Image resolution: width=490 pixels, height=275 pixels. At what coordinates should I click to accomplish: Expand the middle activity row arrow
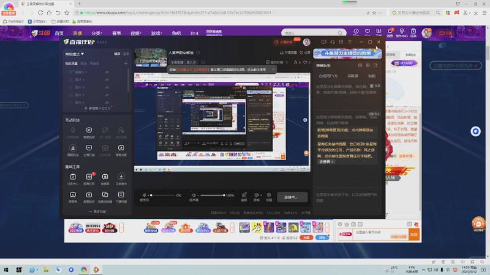[232, 227]
